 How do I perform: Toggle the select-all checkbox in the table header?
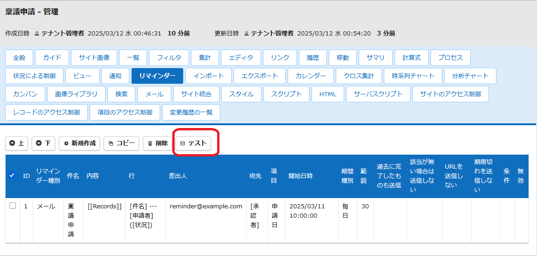12,176
